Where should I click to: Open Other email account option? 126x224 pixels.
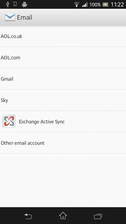[x=63, y=143]
